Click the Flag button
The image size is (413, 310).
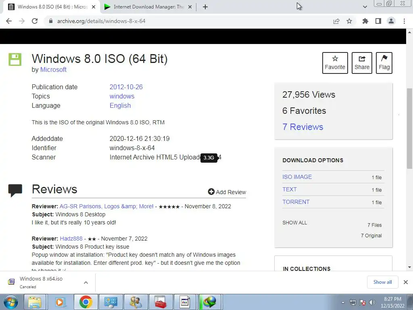coord(384,63)
